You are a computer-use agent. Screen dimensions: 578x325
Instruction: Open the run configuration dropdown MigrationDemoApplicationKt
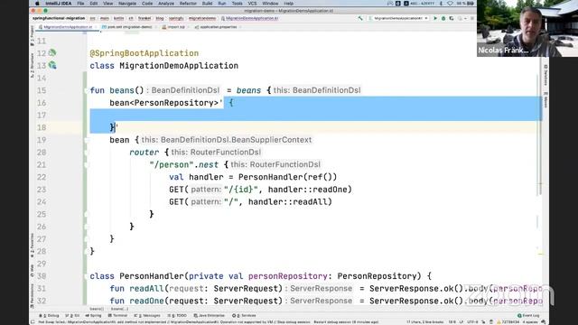[x=398, y=18]
